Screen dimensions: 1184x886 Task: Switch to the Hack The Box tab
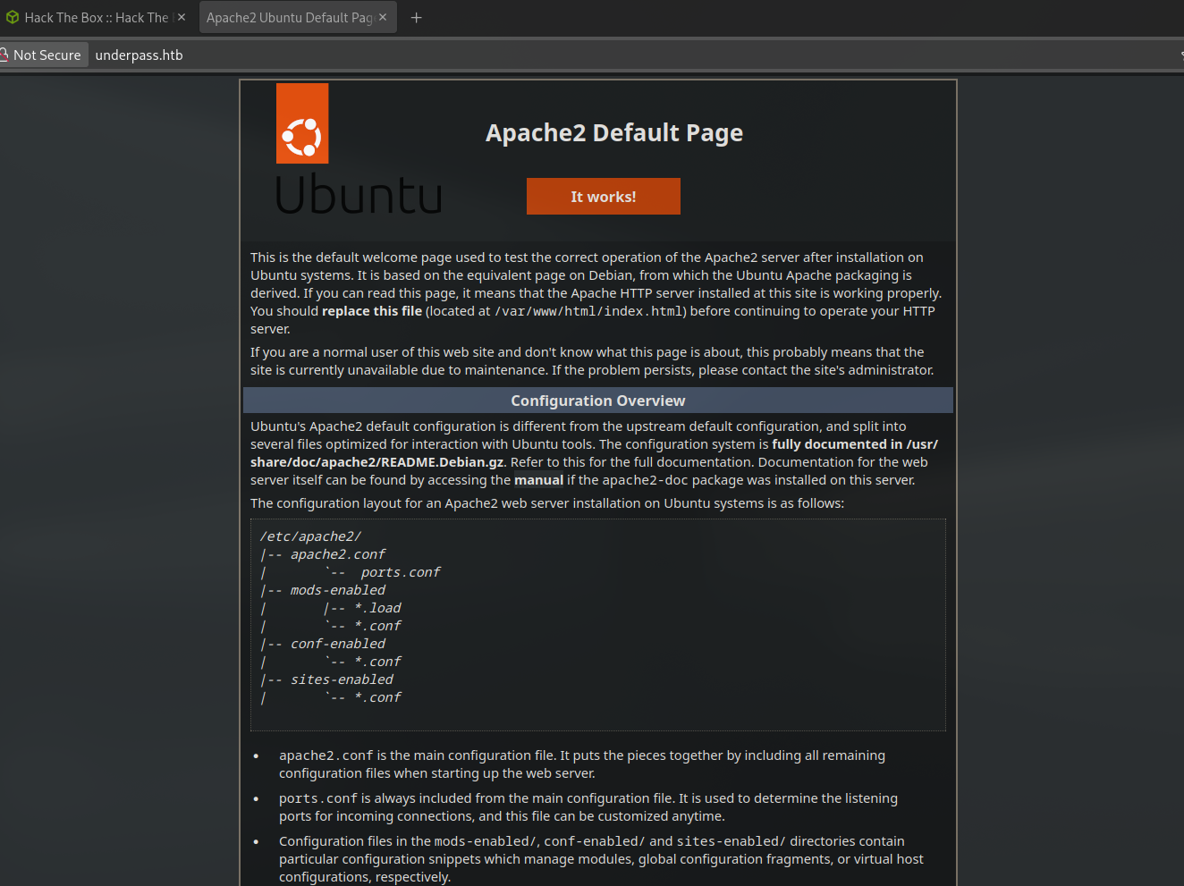pos(96,18)
